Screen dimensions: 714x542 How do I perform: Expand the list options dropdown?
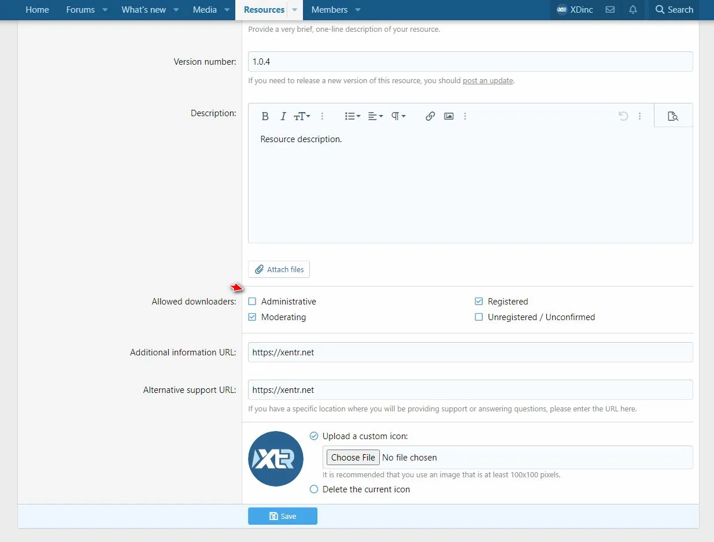[x=352, y=116]
